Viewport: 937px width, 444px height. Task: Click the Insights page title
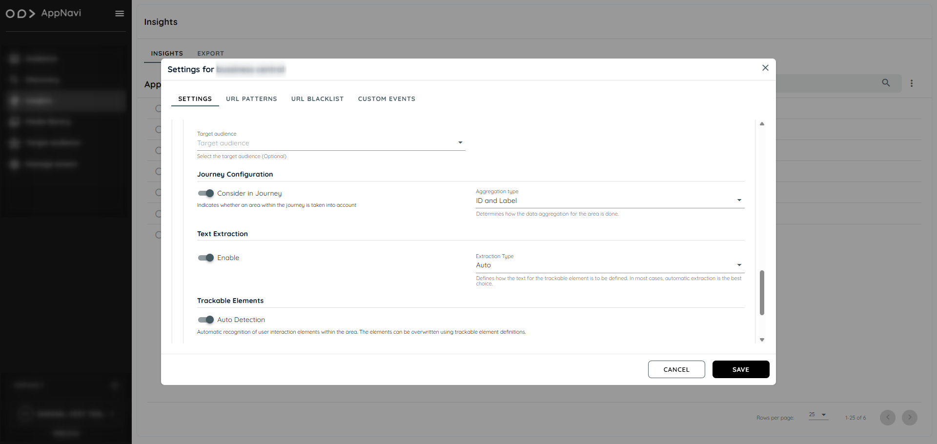point(161,22)
